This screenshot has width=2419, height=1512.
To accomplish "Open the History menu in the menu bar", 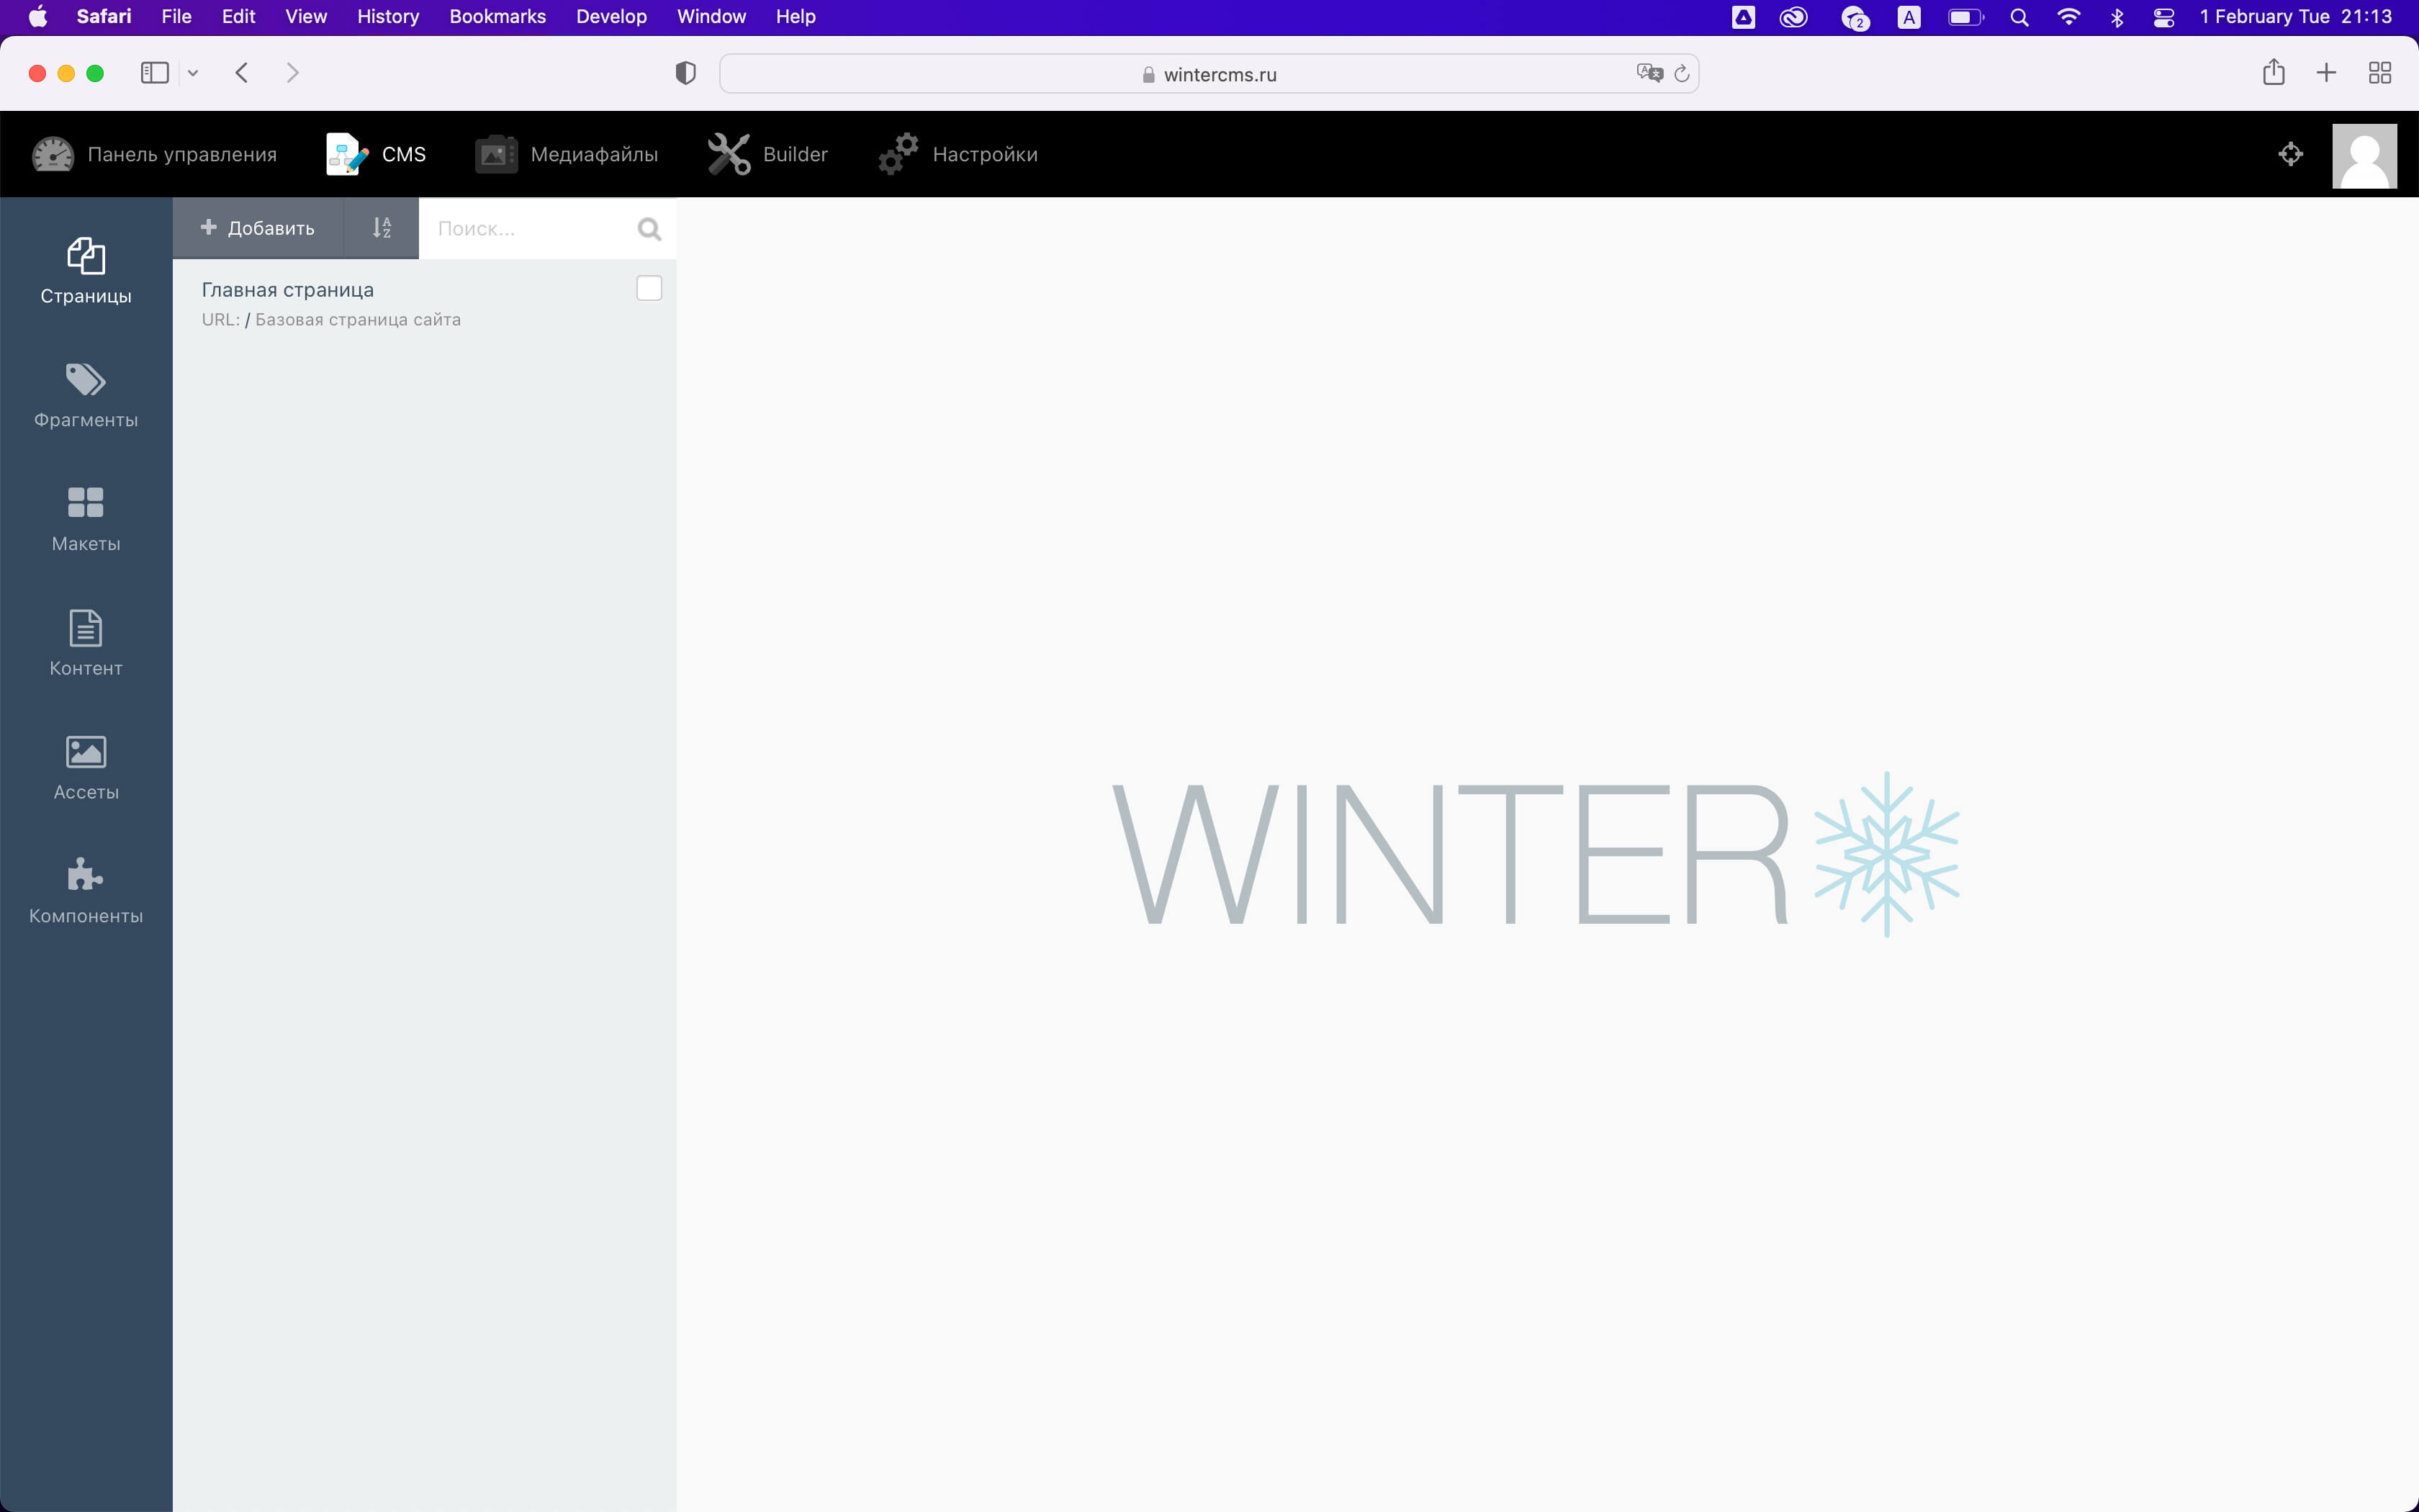I will 388,16.
